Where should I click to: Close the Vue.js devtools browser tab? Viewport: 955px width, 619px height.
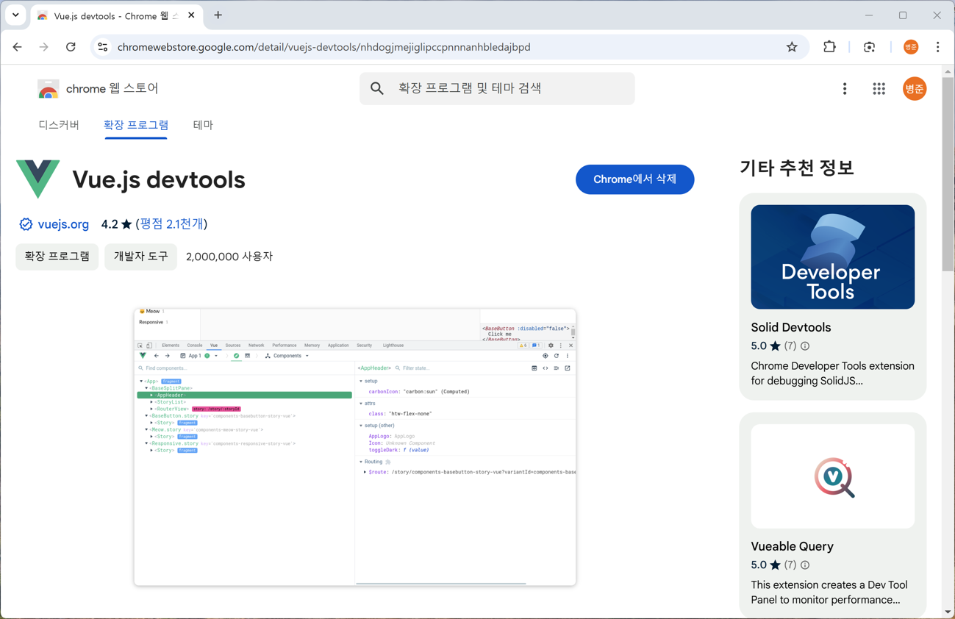coord(191,15)
